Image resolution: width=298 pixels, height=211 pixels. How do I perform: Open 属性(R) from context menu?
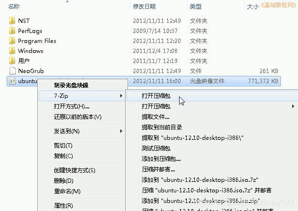click(x=64, y=205)
